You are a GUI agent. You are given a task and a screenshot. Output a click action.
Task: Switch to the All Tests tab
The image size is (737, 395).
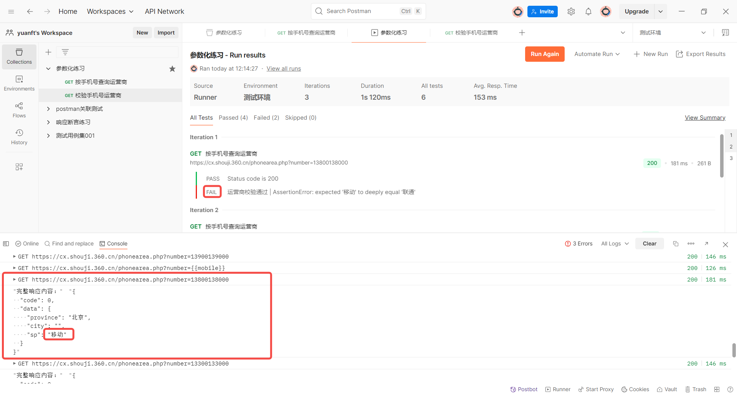click(201, 118)
